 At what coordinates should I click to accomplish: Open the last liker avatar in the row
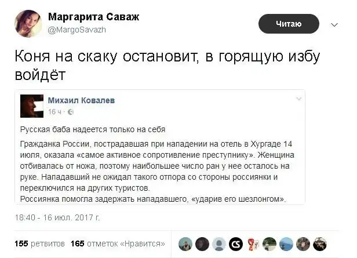pos(319,244)
